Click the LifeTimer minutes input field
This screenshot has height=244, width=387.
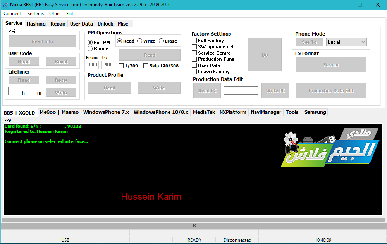pos(32,91)
